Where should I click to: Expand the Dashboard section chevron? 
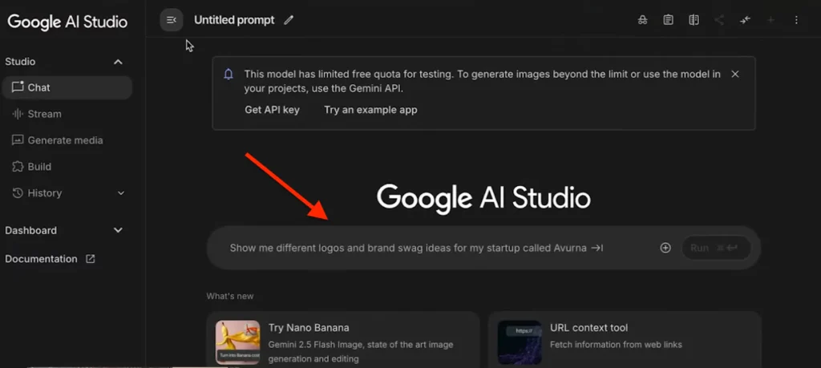tap(119, 230)
